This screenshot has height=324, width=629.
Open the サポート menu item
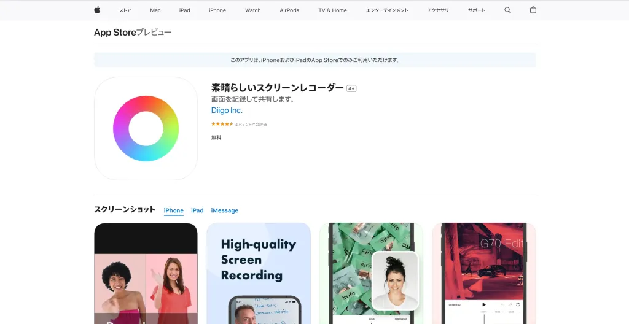click(x=476, y=10)
